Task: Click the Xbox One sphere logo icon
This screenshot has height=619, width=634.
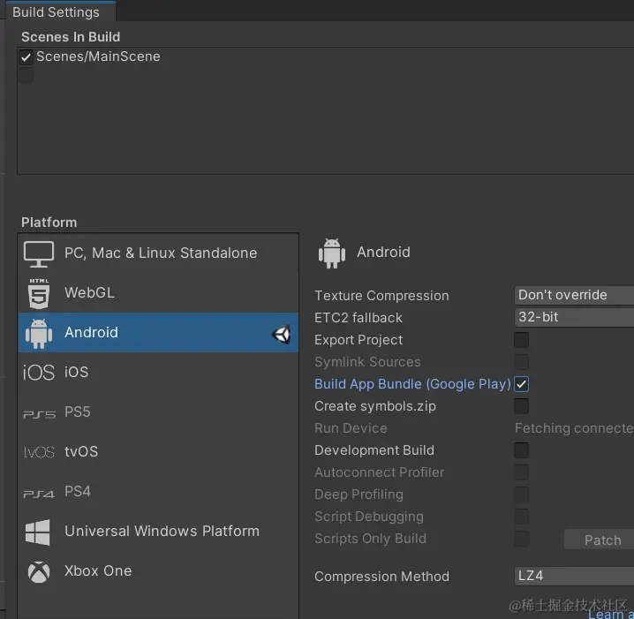Action: tap(39, 572)
